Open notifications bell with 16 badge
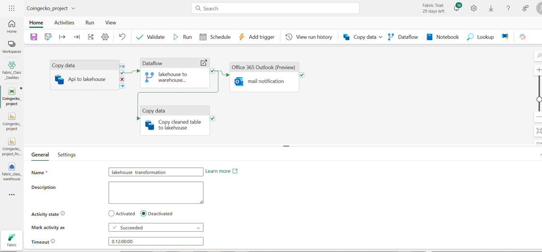The width and height of the screenshot is (542, 252). [457, 8]
